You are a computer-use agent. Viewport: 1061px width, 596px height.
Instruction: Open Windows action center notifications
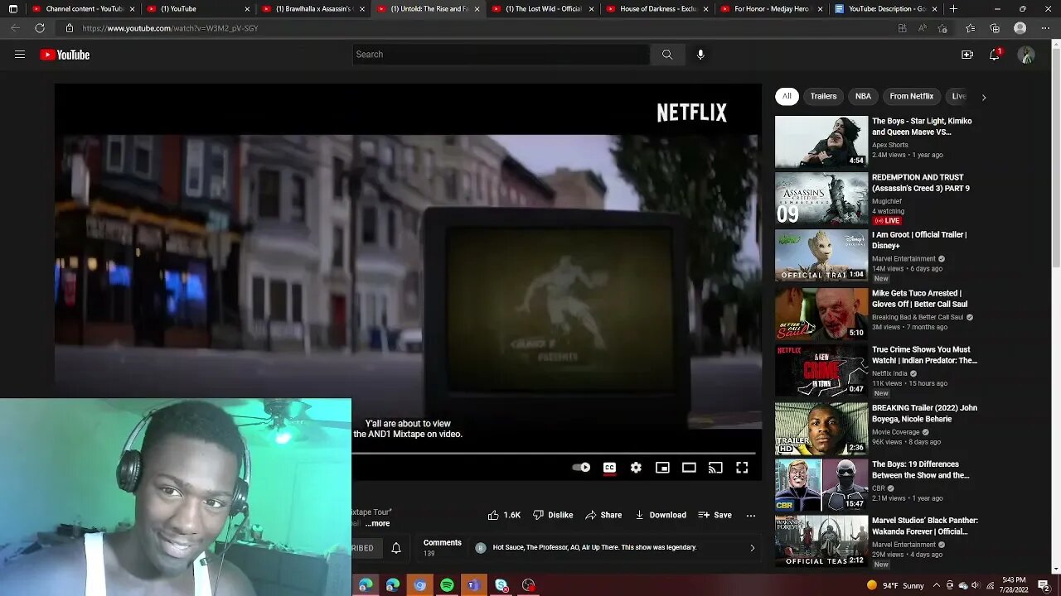(x=1044, y=585)
